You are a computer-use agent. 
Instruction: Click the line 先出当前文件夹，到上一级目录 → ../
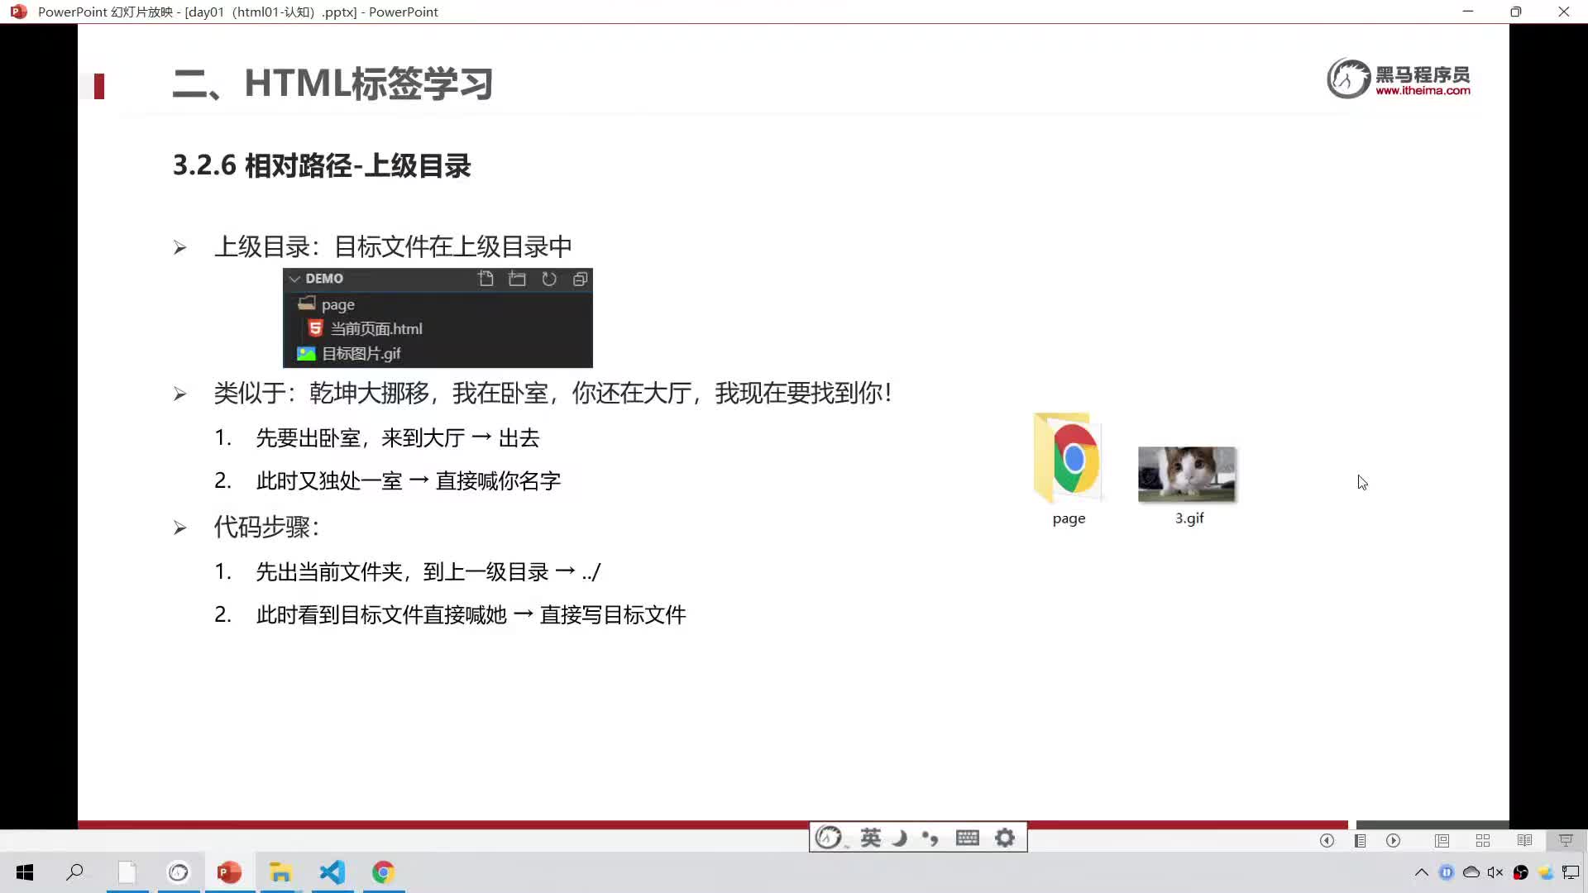point(428,571)
